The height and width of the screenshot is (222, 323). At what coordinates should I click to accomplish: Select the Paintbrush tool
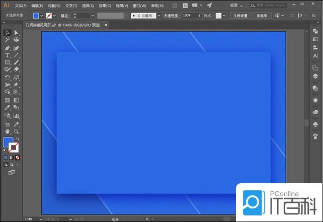pyautogui.click(x=16, y=62)
